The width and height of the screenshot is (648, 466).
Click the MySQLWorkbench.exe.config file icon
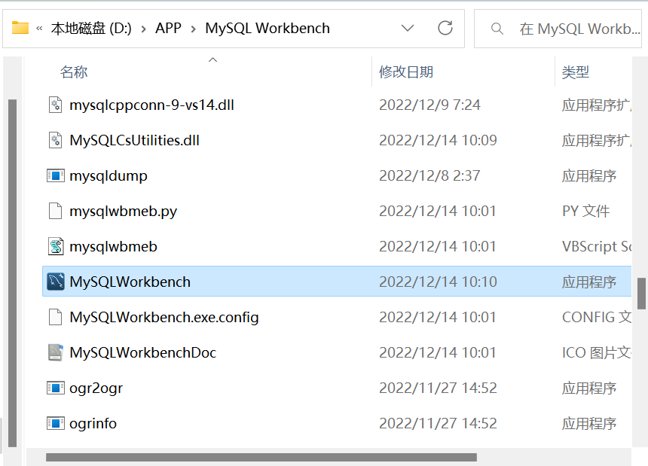tap(55, 317)
